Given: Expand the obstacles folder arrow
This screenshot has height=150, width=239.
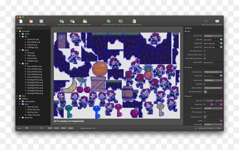Looking at the screenshot, I should tap(20, 118).
